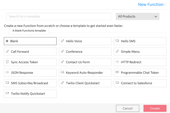Click the notify icon beside Twilio Notify Quickstart
Screen dimensions: 170x113
pyautogui.click(x=7, y=94)
